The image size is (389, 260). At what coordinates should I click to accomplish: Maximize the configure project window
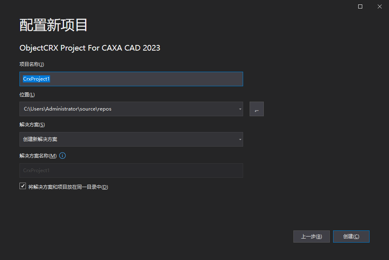click(x=360, y=6)
